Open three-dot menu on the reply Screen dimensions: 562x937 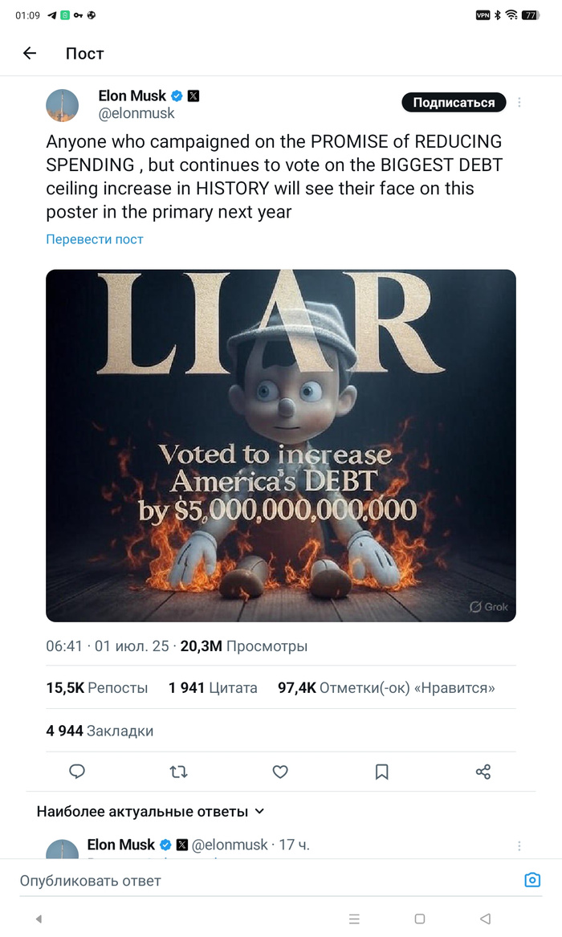(x=520, y=845)
